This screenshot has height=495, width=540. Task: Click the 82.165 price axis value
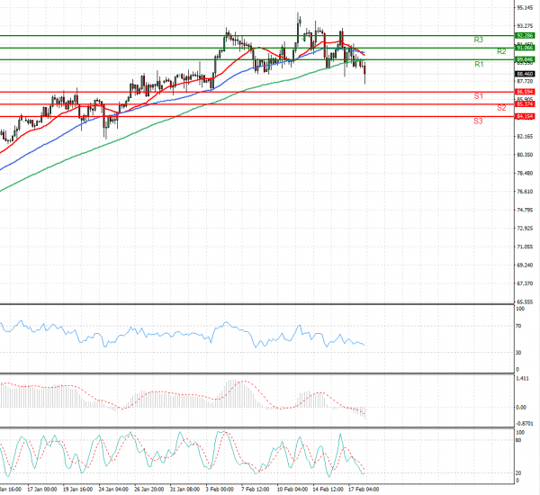525,137
